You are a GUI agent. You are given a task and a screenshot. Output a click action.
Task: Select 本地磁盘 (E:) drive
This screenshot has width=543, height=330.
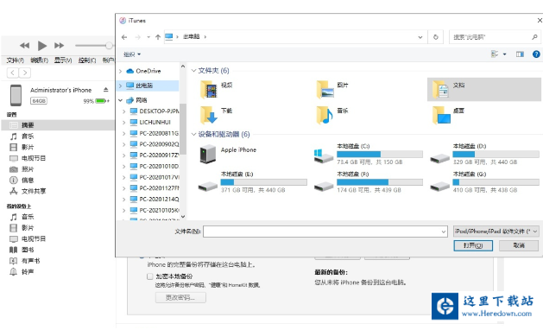coord(252,182)
